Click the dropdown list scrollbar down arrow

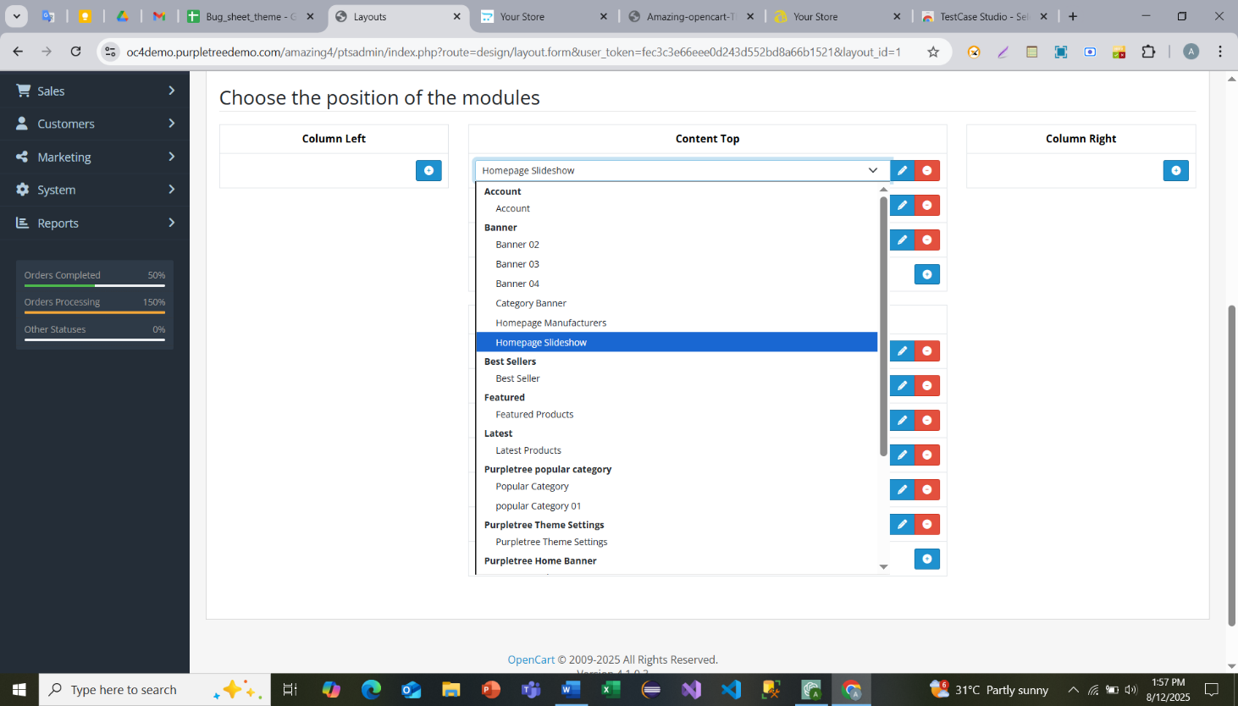883,566
